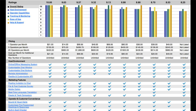Click Real-Time Language Translation checkmark in 8.70 column

(x=154, y=92)
